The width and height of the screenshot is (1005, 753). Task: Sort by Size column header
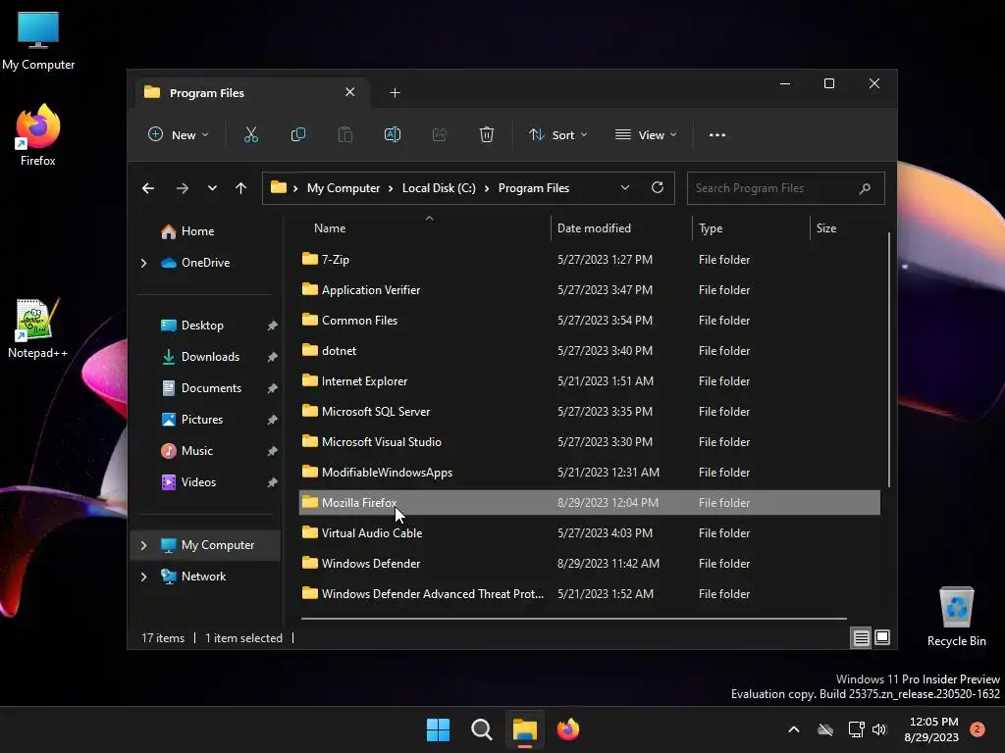point(826,228)
